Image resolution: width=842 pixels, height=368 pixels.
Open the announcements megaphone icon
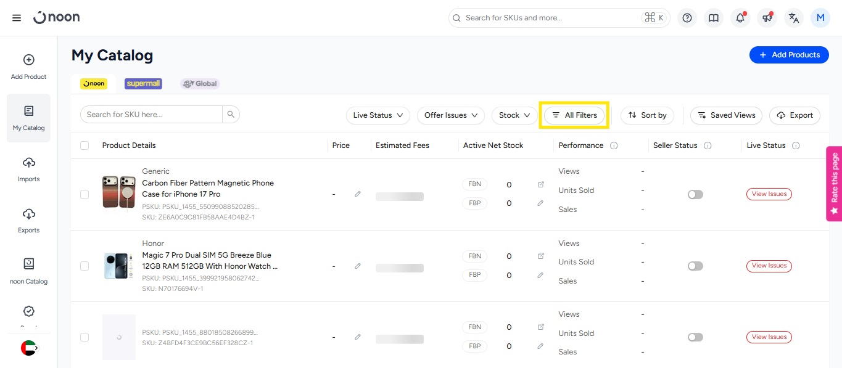pos(767,18)
